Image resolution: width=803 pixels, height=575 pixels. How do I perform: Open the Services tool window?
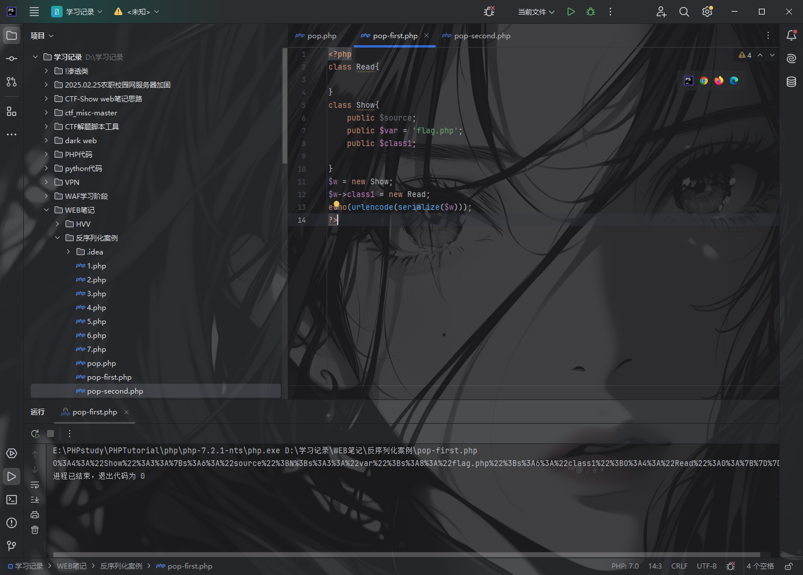click(x=12, y=453)
